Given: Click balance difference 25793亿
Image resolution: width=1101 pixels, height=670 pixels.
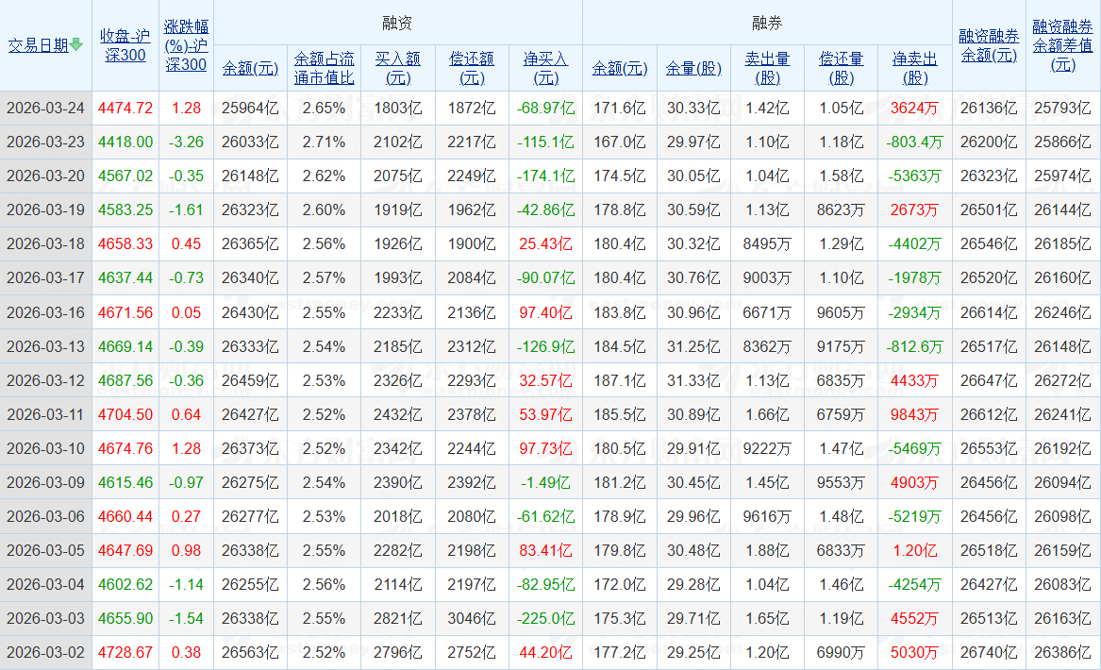Looking at the screenshot, I should pyautogui.click(x=1062, y=109).
